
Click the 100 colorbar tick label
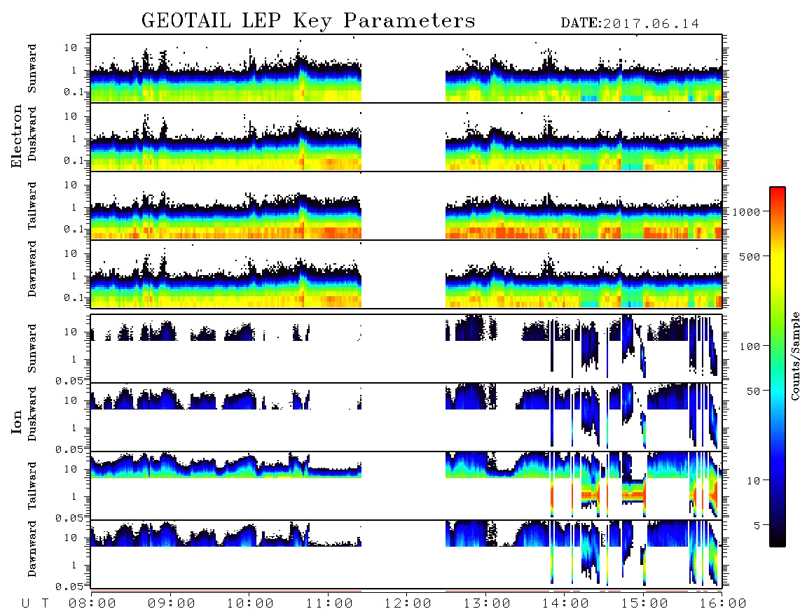click(750, 346)
